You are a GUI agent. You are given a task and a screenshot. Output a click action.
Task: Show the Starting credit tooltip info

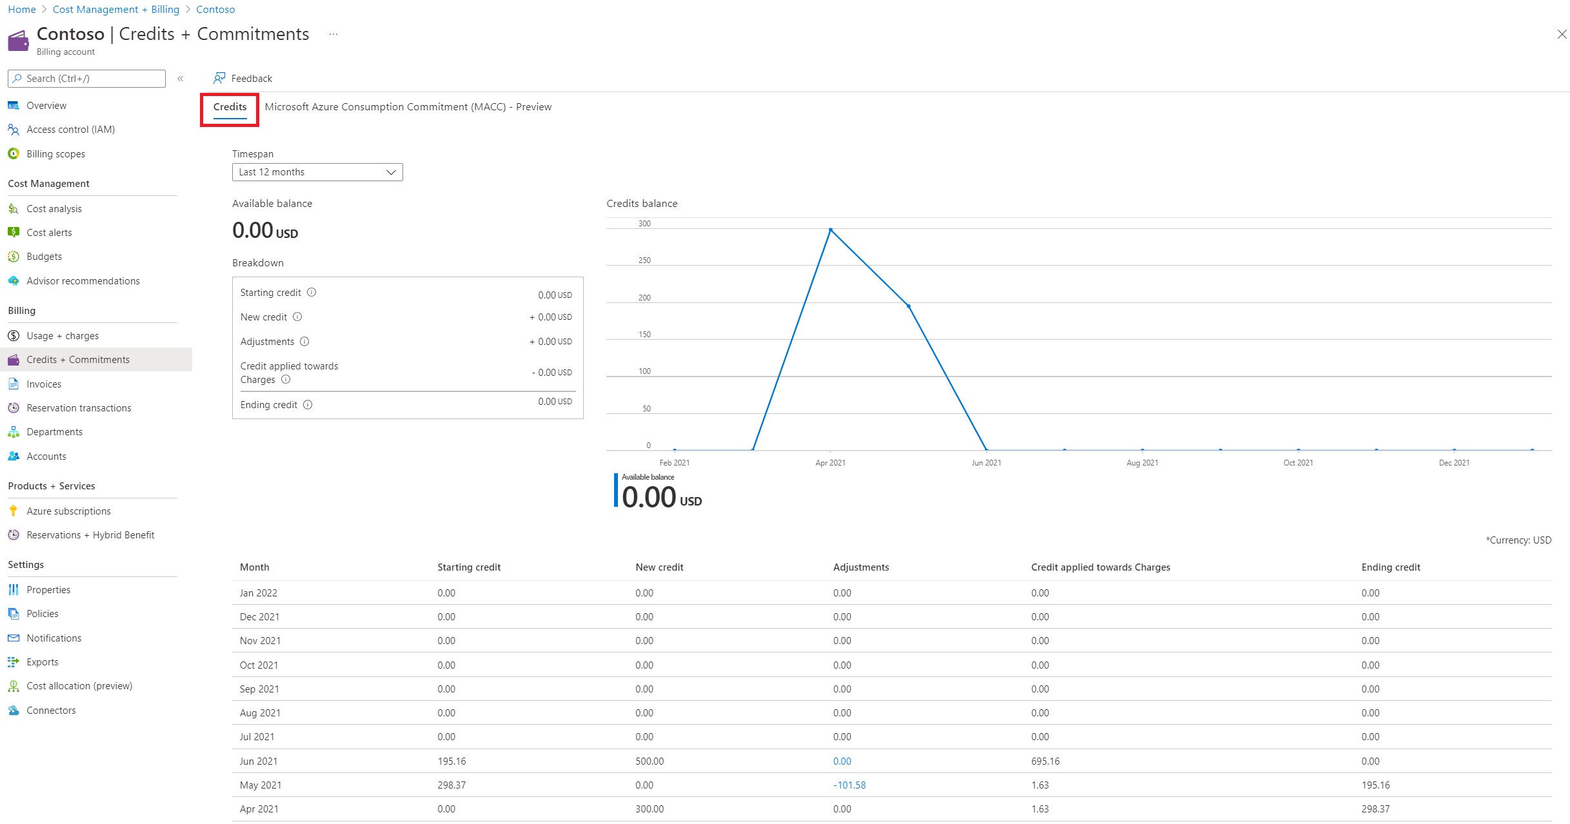(312, 293)
